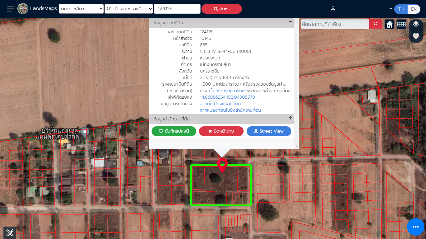Click the ระวาง value 5438 IV 8244-00 (4000)

coord(225,51)
